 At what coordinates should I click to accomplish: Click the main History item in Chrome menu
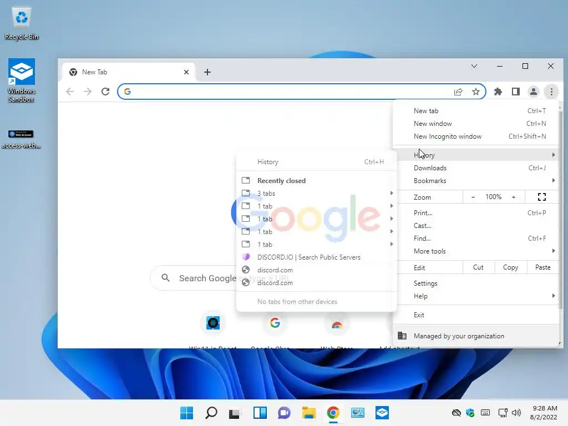click(x=476, y=155)
